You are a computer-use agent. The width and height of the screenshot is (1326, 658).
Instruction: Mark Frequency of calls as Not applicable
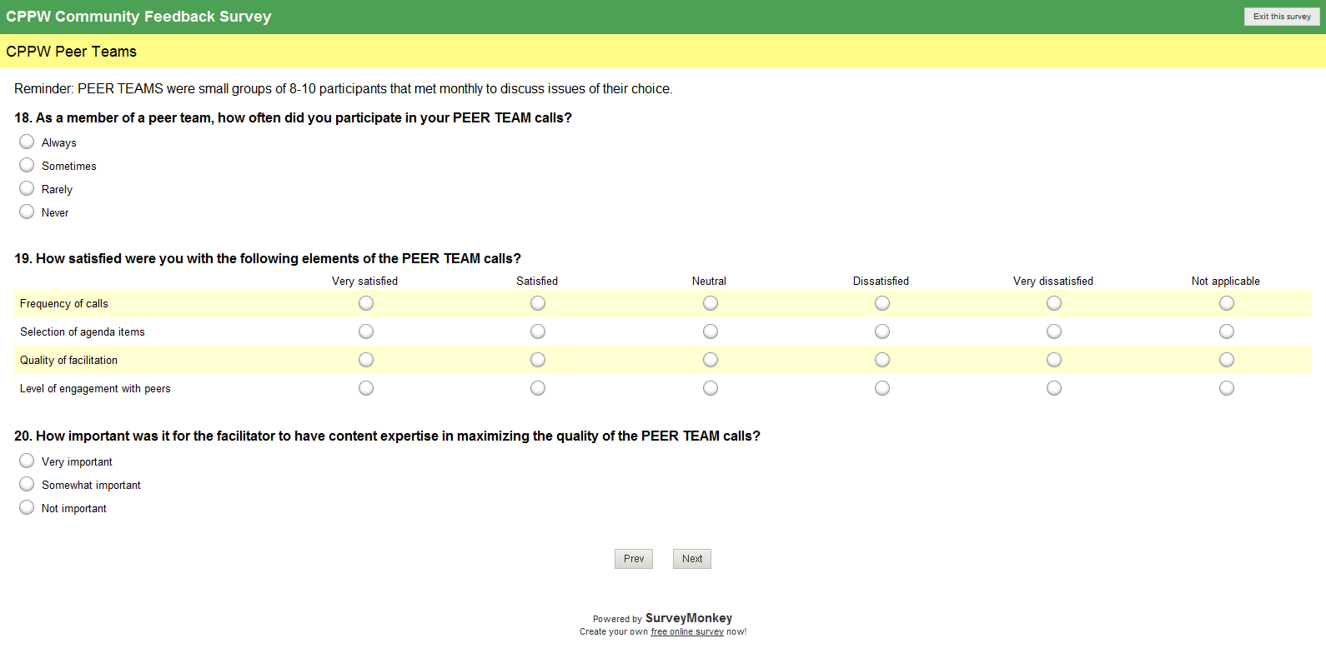pyautogui.click(x=1226, y=303)
